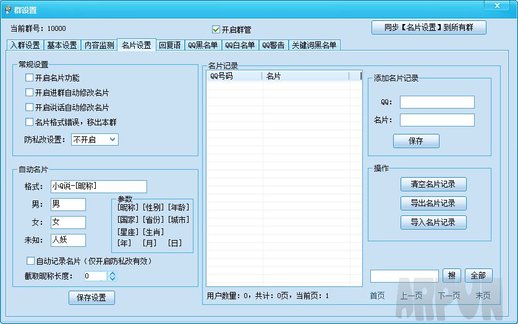Switch to the 入群设置 tab
Screen dimensions: 518x324
pyautogui.click(x=25, y=45)
